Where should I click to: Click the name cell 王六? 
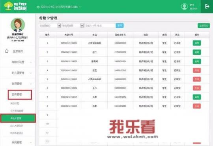click(95, 88)
